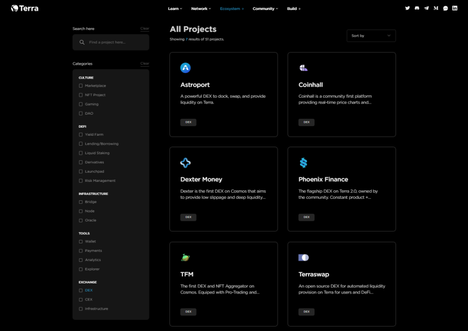The image size is (468, 331).
Task: Open the forum chat bubble icon
Action: tap(445, 9)
